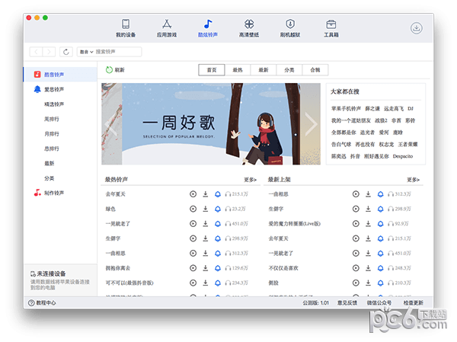
Task: Focus the 搜索铃声 search field
Action: click(x=118, y=52)
